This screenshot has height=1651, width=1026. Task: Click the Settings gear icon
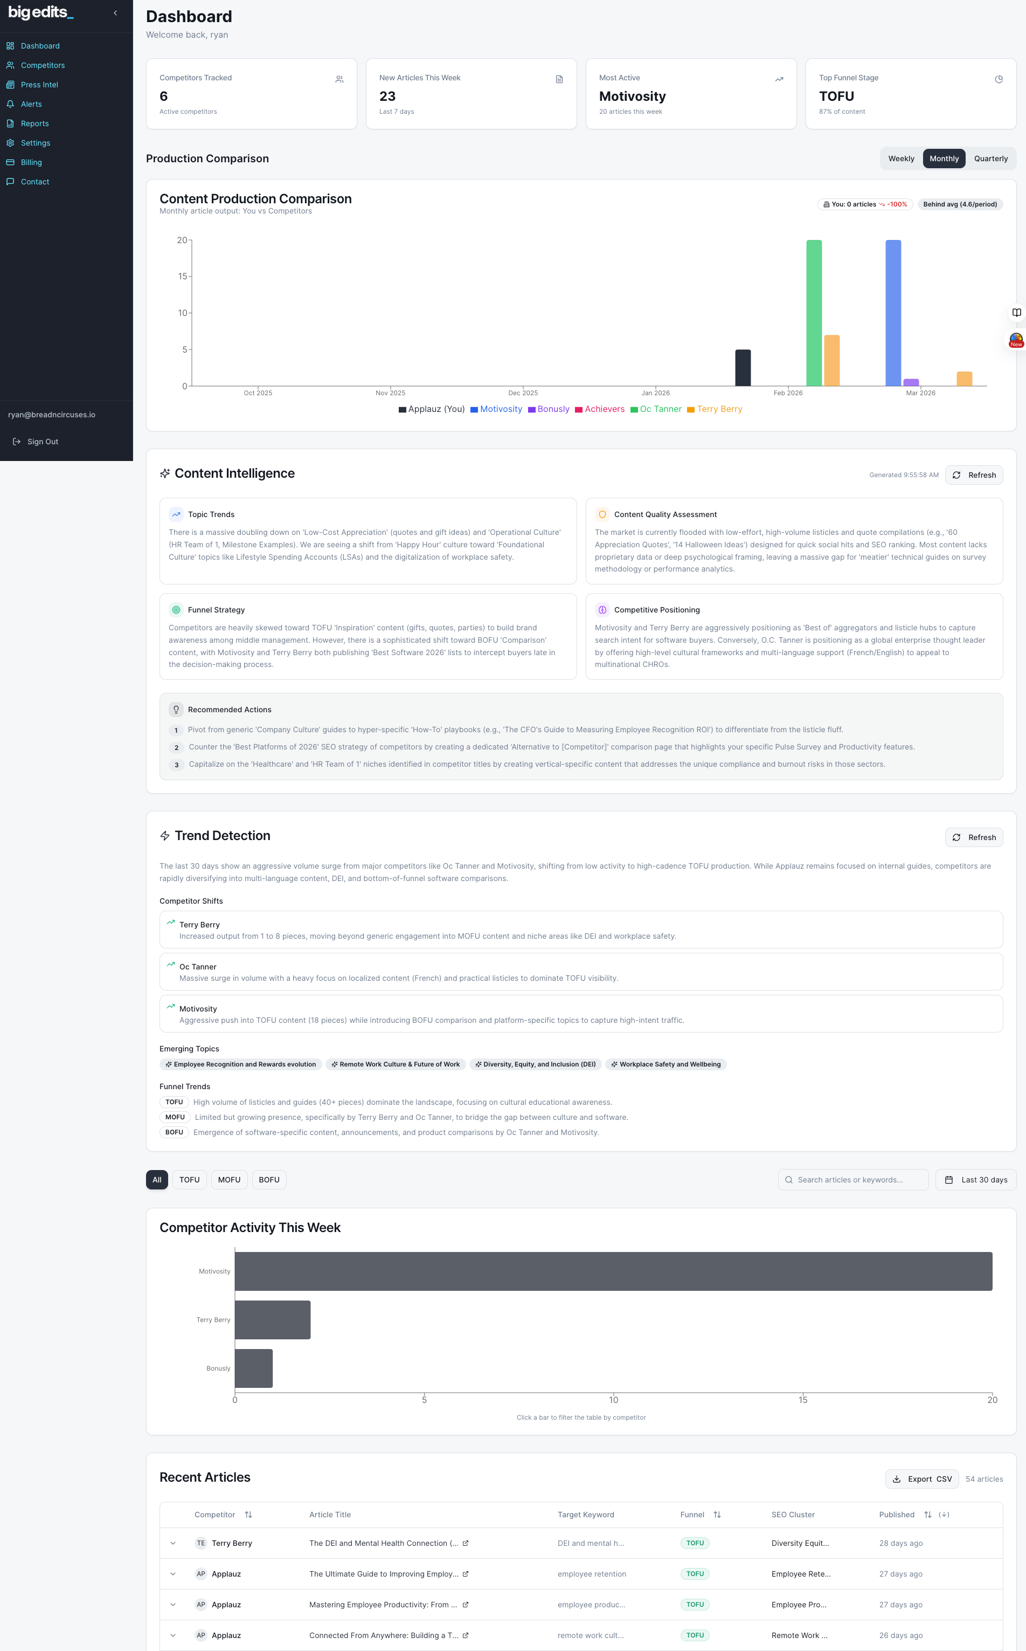pyautogui.click(x=10, y=142)
